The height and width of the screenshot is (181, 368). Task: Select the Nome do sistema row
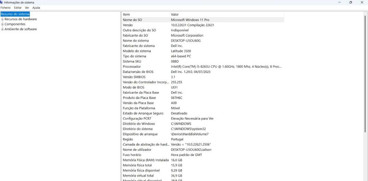tap(203, 40)
